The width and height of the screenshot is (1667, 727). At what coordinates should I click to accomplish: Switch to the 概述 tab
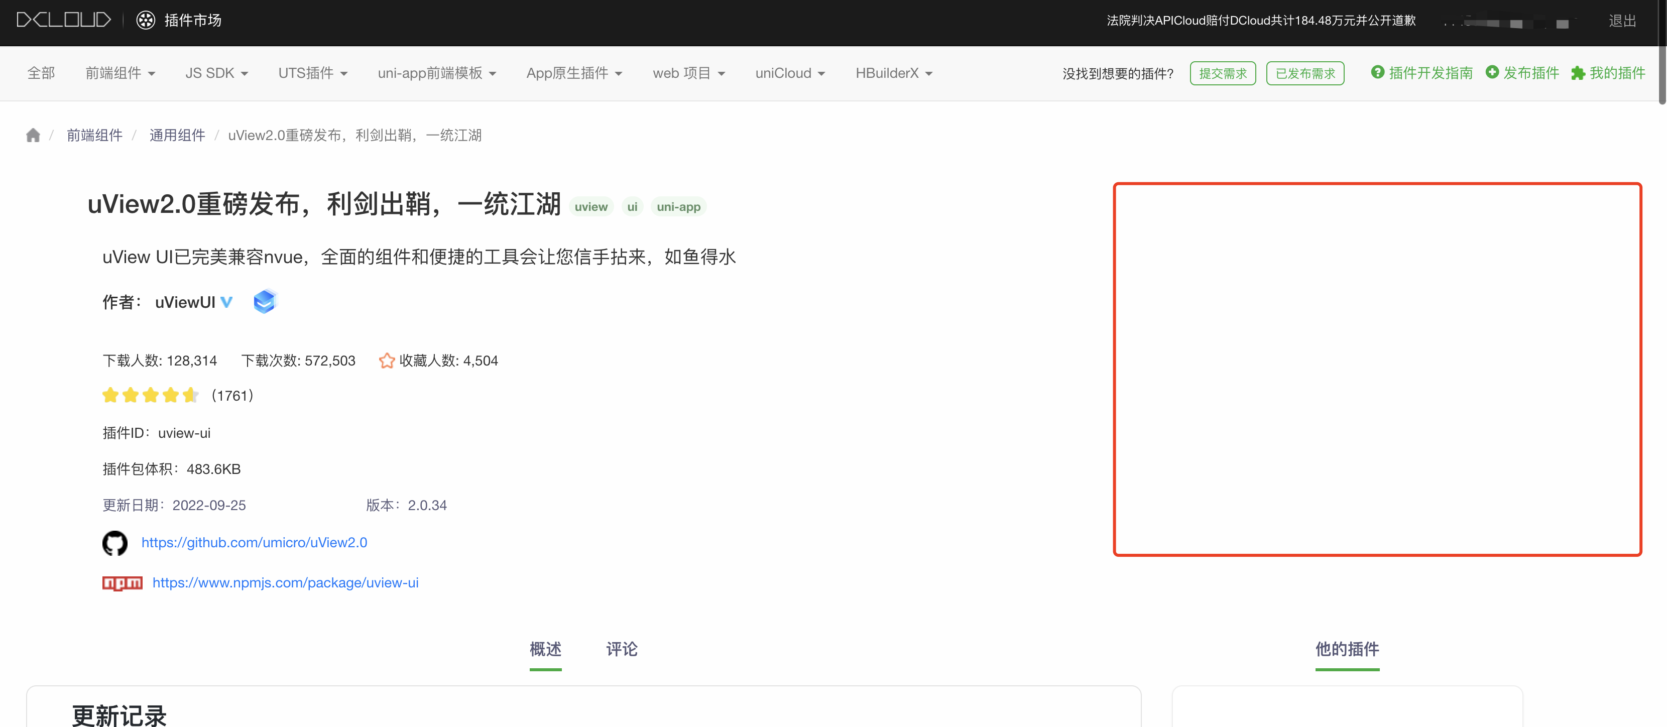545,649
